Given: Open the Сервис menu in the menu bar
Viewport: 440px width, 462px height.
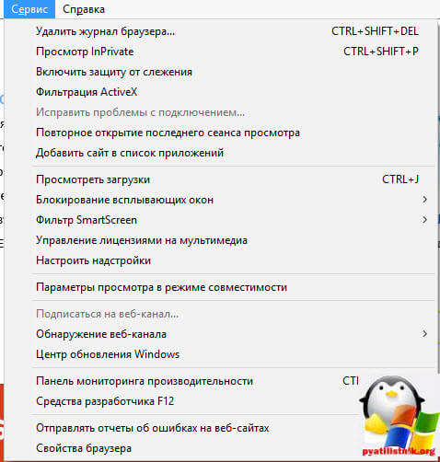Looking at the screenshot, I should click(x=29, y=9).
